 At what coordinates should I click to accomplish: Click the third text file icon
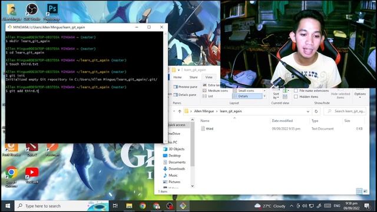[x=203, y=128]
